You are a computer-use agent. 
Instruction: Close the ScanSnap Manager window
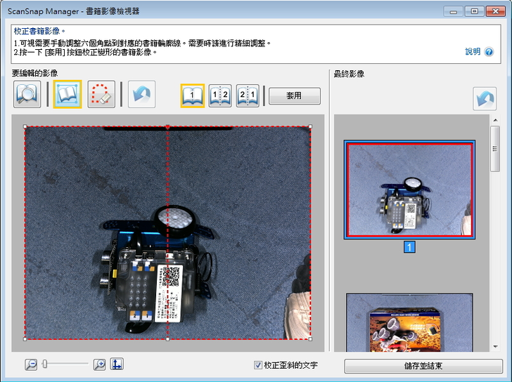point(496,11)
